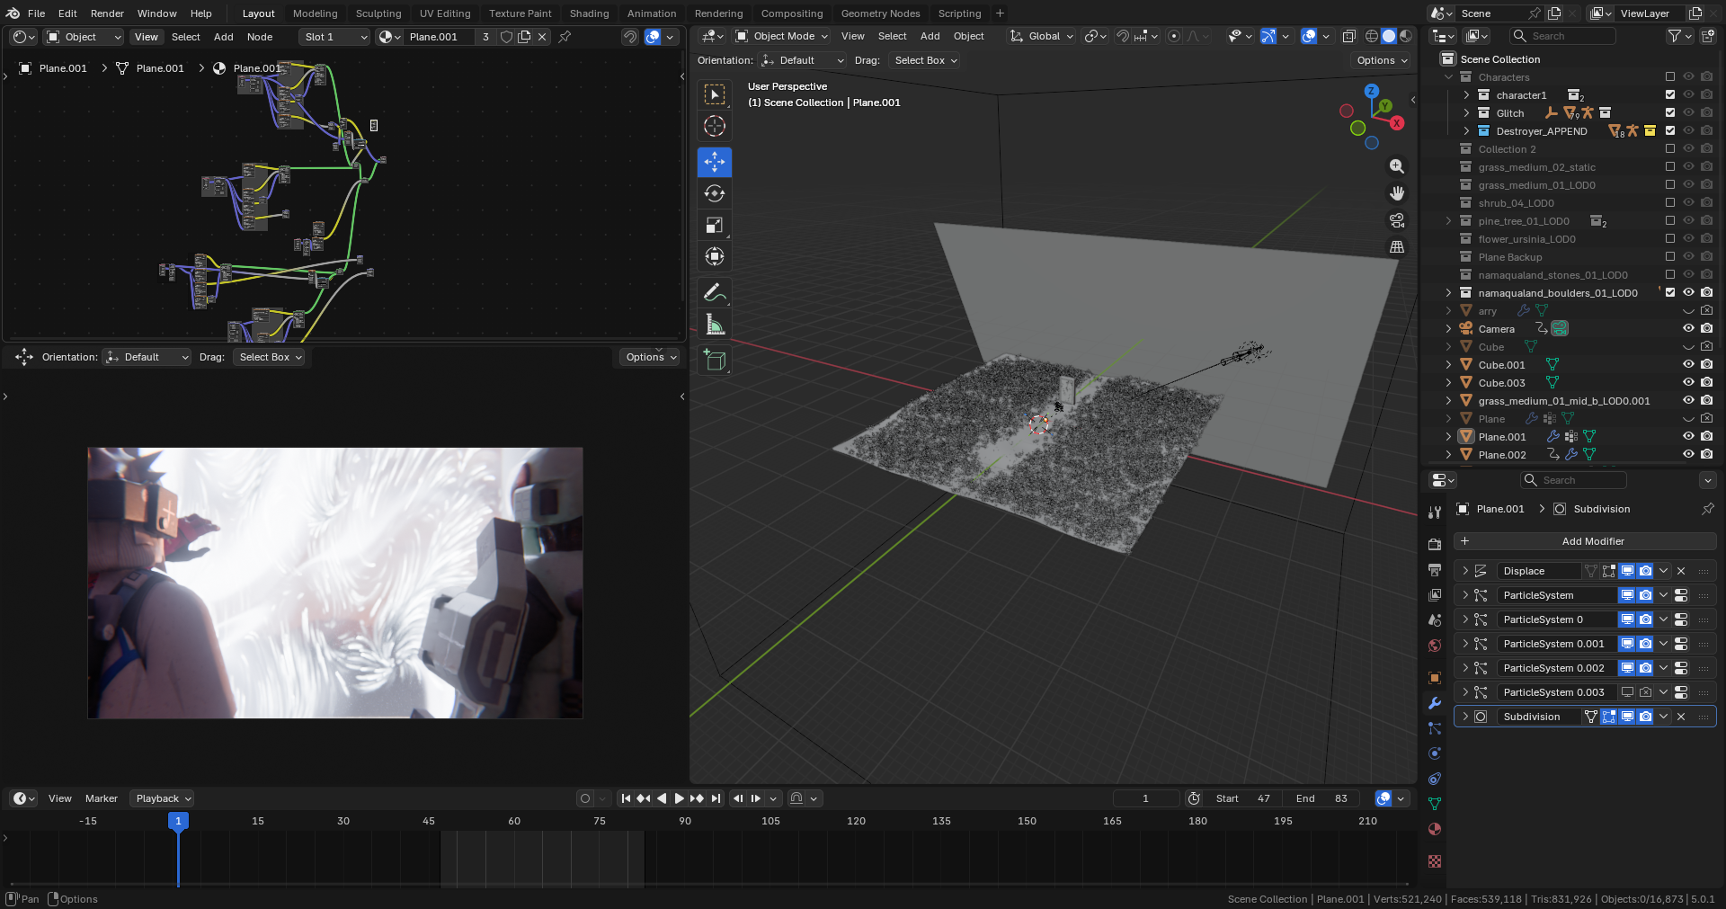Activate the Annotate pencil tool
This screenshot has height=909, width=1726.
coord(715,292)
